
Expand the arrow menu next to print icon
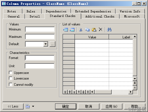[x=33, y=106]
